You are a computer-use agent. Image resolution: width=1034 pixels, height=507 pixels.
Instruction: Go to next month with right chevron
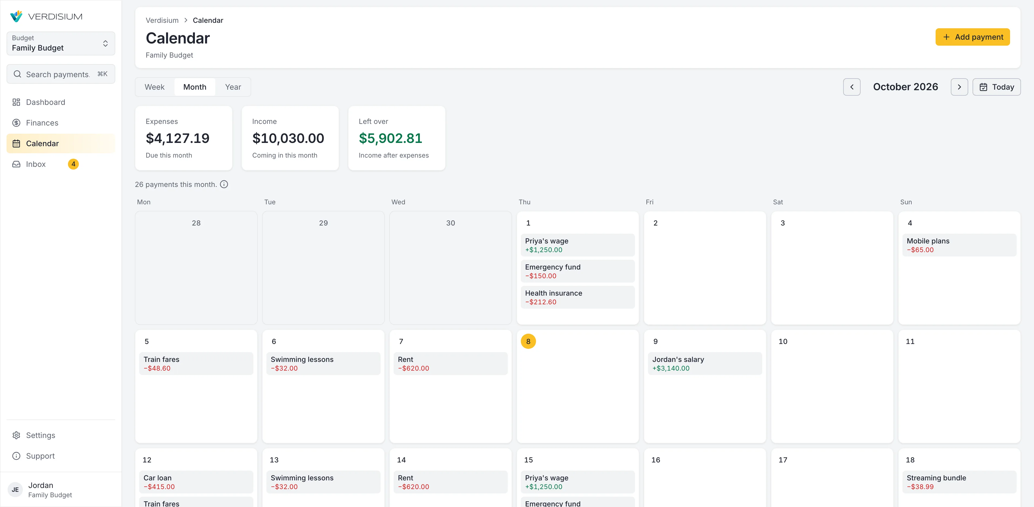(x=959, y=87)
